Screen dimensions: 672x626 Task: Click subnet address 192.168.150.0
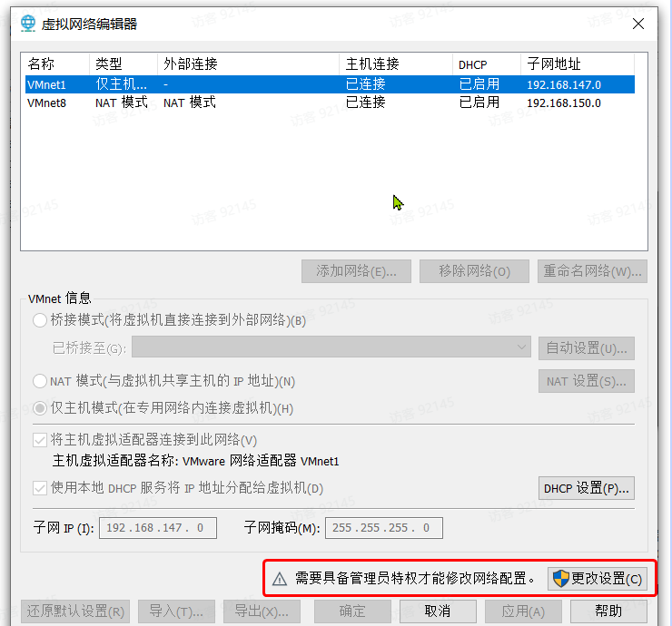(x=564, y=103)
